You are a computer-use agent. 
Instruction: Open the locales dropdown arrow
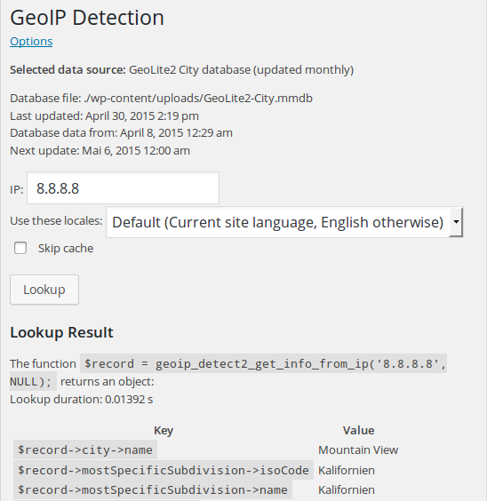coord(456,222)
